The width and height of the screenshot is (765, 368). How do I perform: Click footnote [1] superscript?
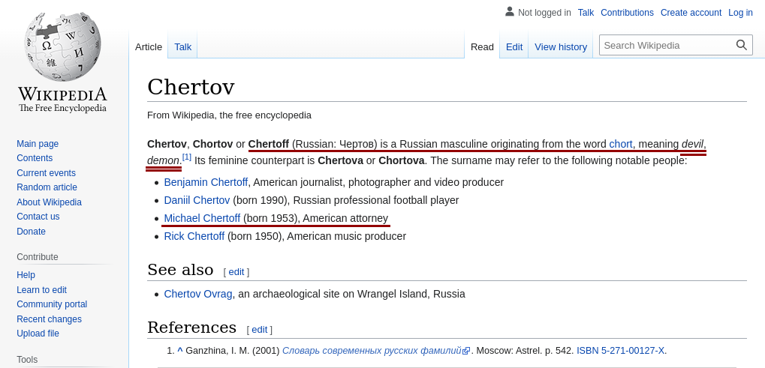(x=187, y=157)
